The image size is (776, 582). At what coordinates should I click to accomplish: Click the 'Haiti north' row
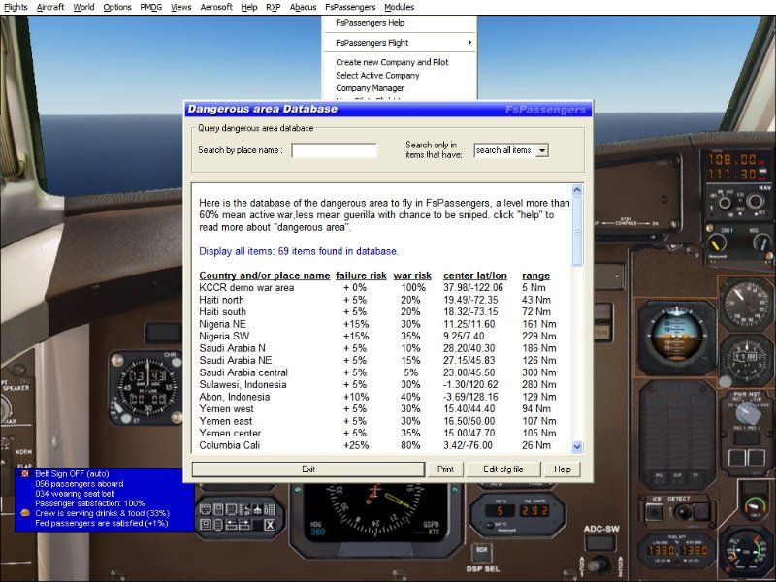pos(377,300)
